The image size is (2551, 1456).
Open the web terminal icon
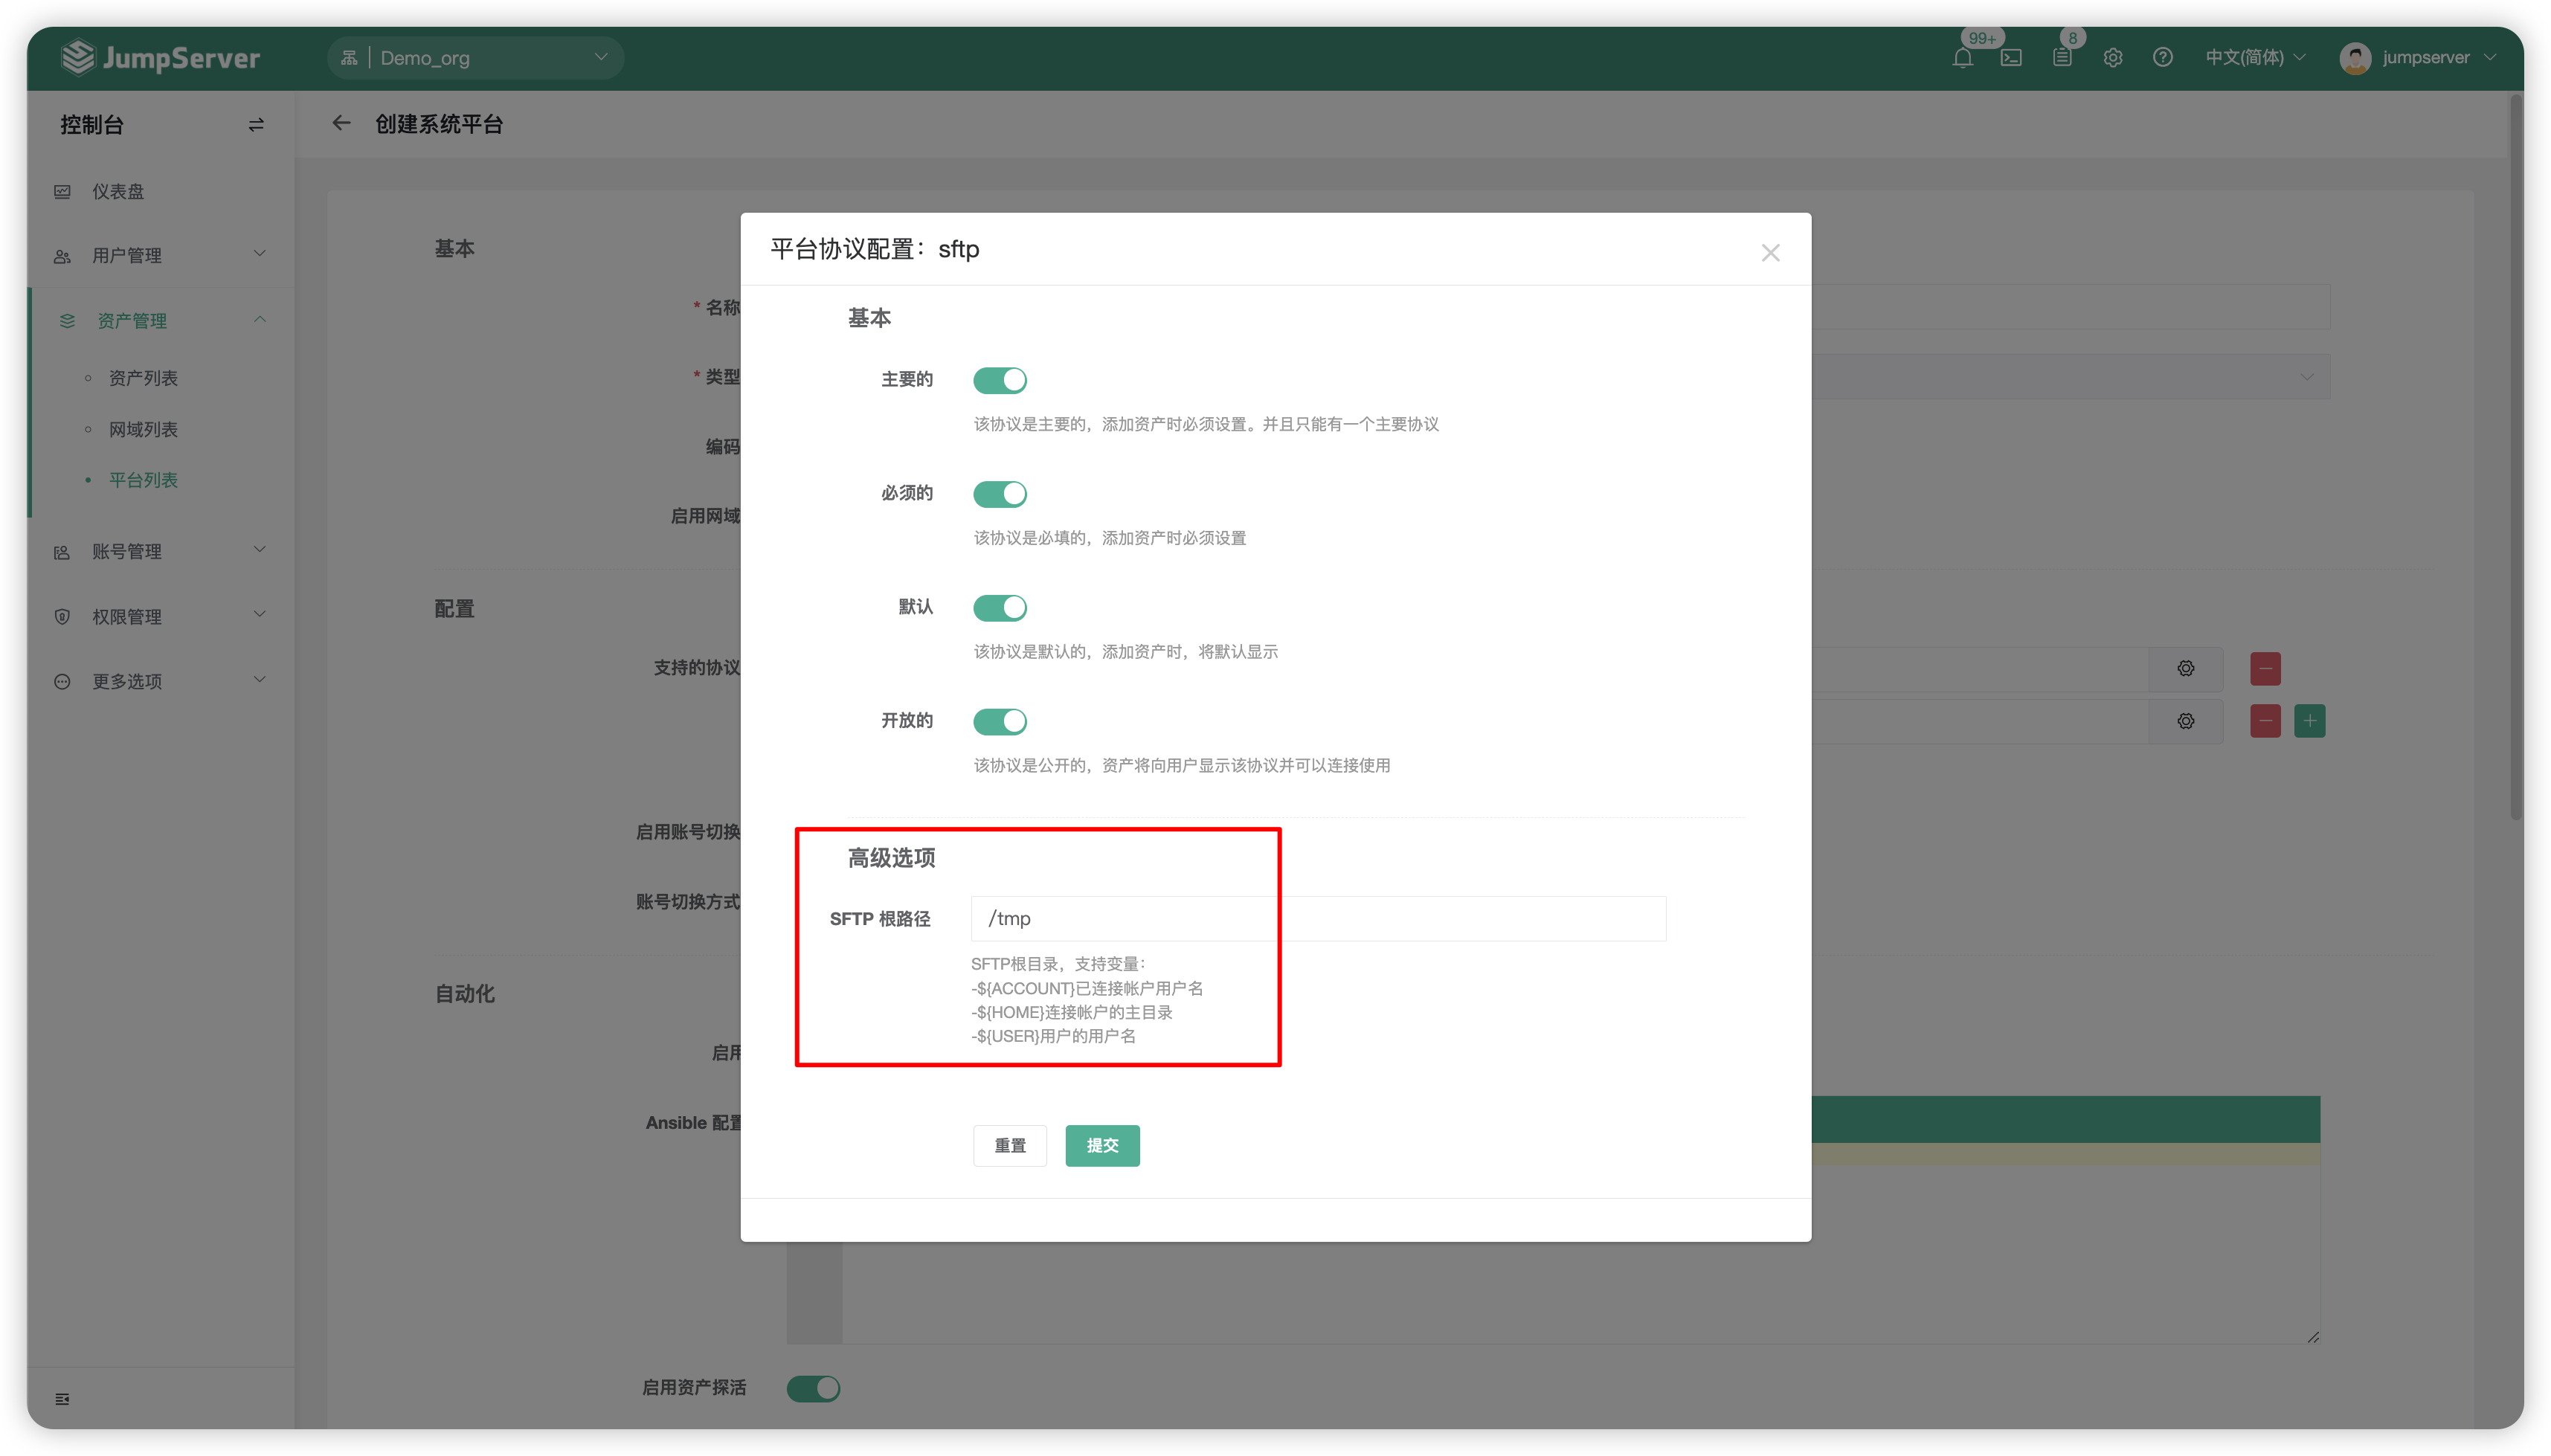2011,58
